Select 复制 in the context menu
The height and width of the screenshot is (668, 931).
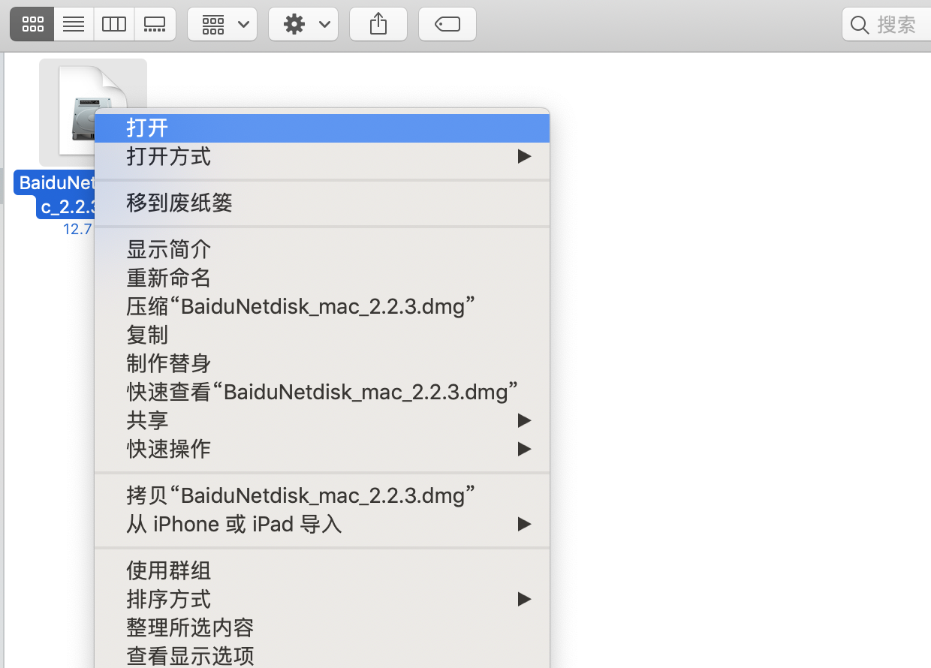coord(322,335)
